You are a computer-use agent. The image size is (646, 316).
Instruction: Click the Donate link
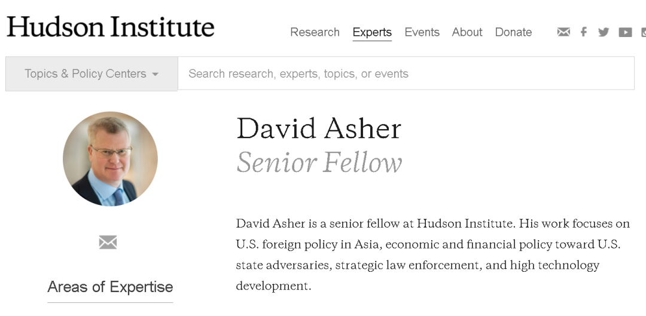[513, 32]
